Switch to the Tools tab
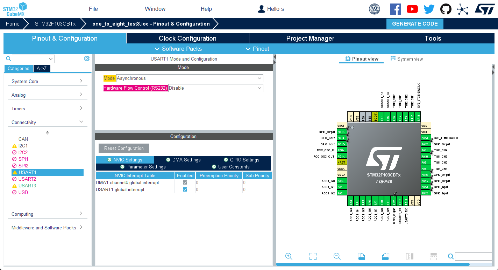The height and width of the screenshot is (270, 498). (x=433, y=38)
